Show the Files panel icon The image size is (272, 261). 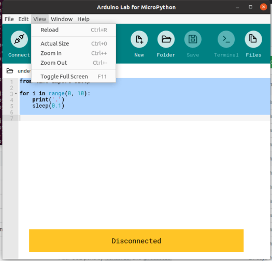pos(253,39)
